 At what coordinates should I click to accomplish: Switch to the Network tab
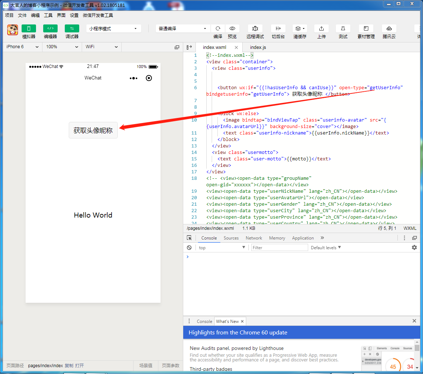click(254, 238)
